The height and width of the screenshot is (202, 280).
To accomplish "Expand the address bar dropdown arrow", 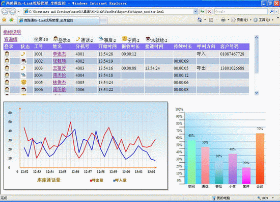I will tap(195, 12).
